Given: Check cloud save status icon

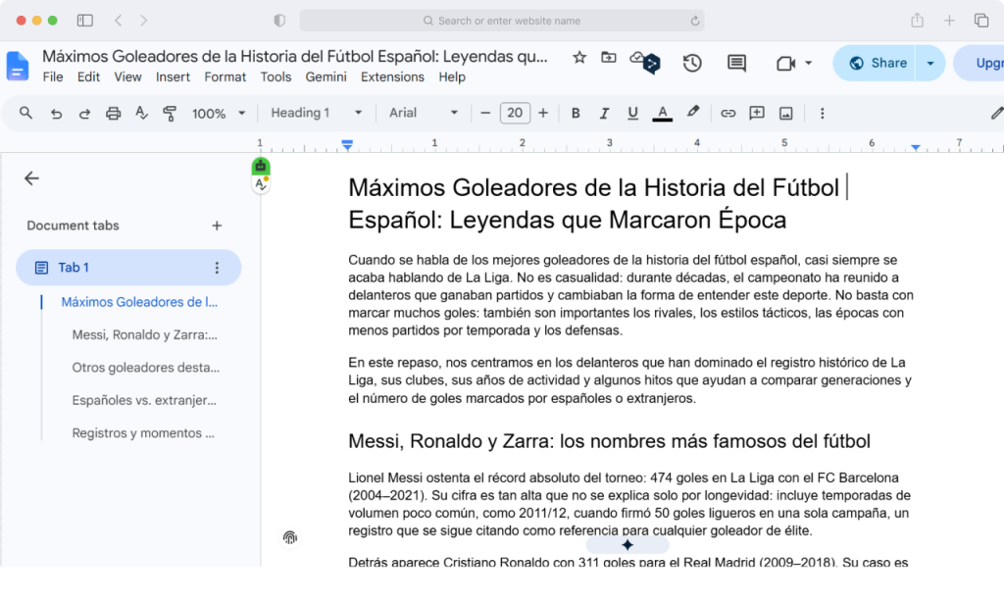Looking at the screenshot, I should coord(636,58).
